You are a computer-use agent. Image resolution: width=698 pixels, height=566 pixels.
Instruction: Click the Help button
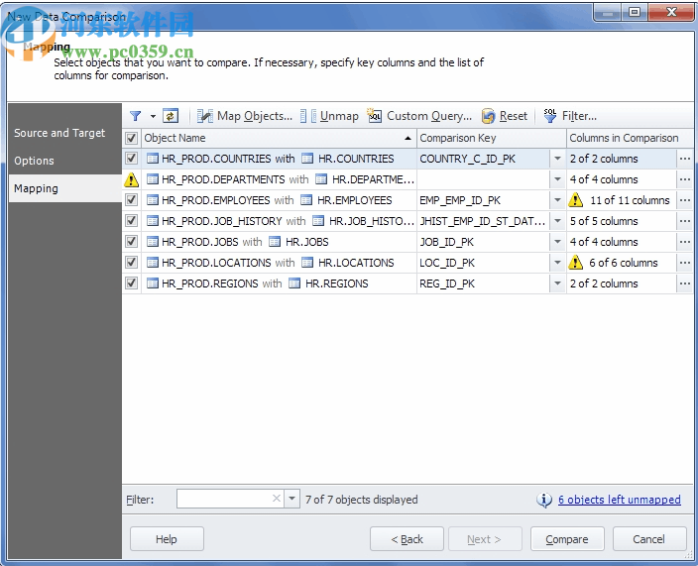coord(167,539)
